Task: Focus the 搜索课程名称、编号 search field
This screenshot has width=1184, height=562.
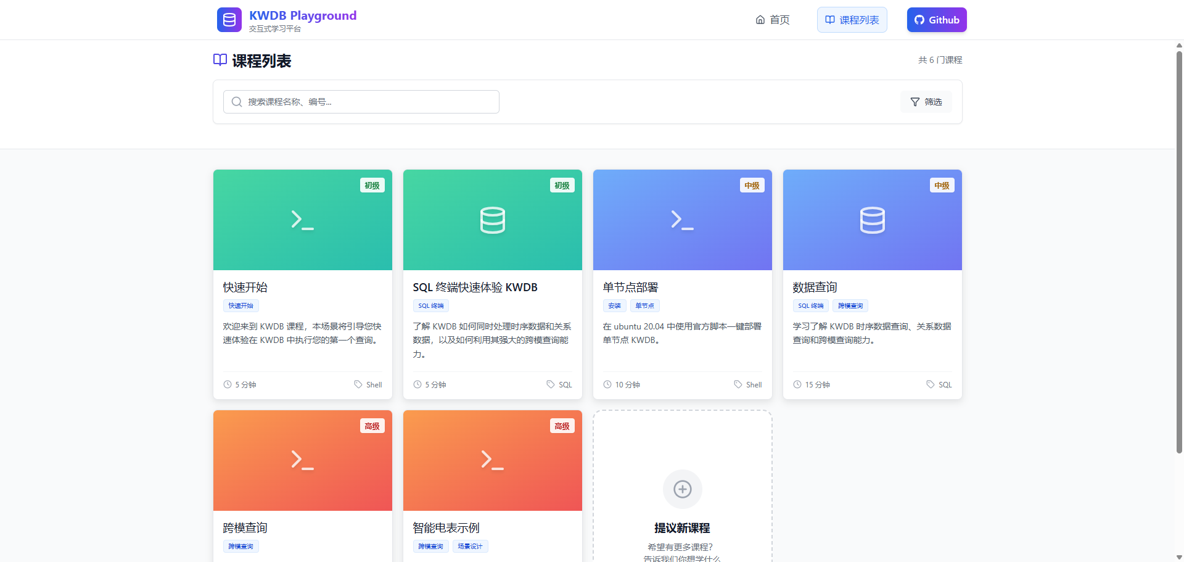Action: 361,102
